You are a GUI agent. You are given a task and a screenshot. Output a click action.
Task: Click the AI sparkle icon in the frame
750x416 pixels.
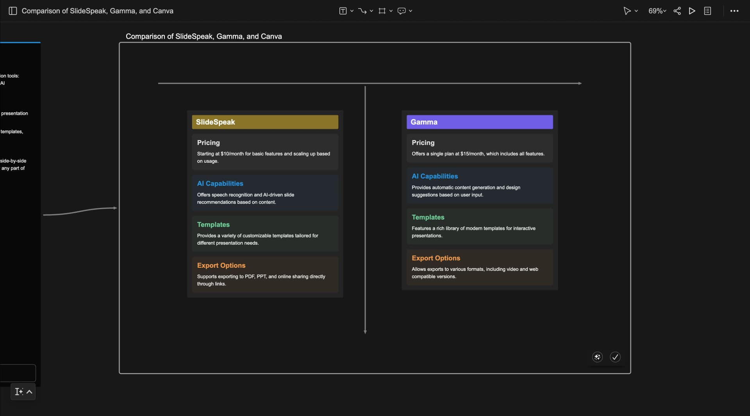click(597, 357)
